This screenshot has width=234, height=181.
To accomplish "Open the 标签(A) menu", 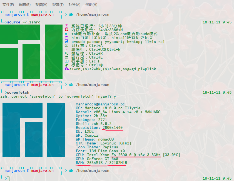I will 74,4.
